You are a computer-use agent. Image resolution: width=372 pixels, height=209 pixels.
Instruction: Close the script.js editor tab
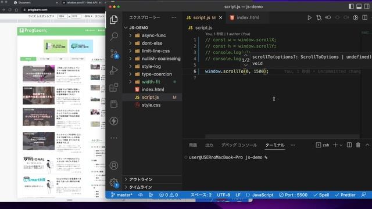tap(221, 17)
